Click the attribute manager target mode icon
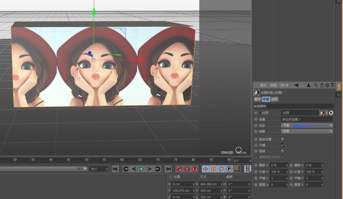This screenshot has width=343, height=199. tap(327, 85)
